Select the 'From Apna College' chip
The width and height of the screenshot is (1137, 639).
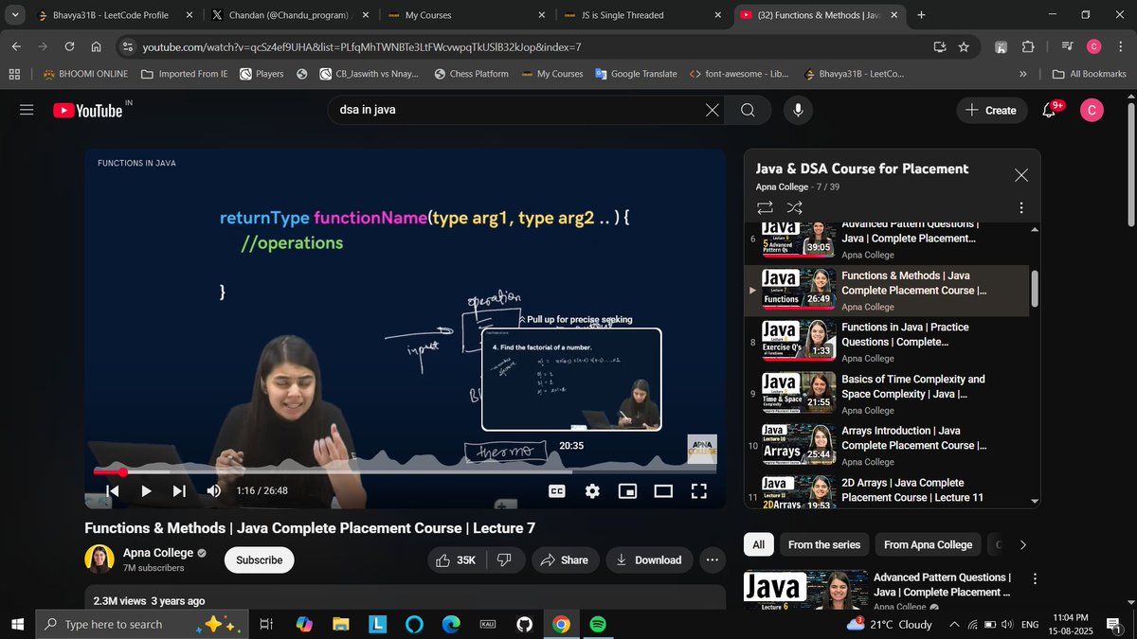[x=929, y=544]
